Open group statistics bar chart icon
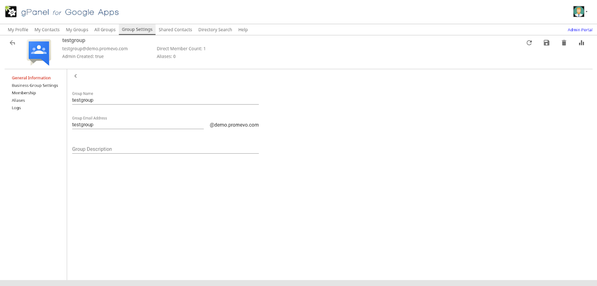The width and height of the screenshot is (597, 286). pyautogui.click(x=582, y=43)
